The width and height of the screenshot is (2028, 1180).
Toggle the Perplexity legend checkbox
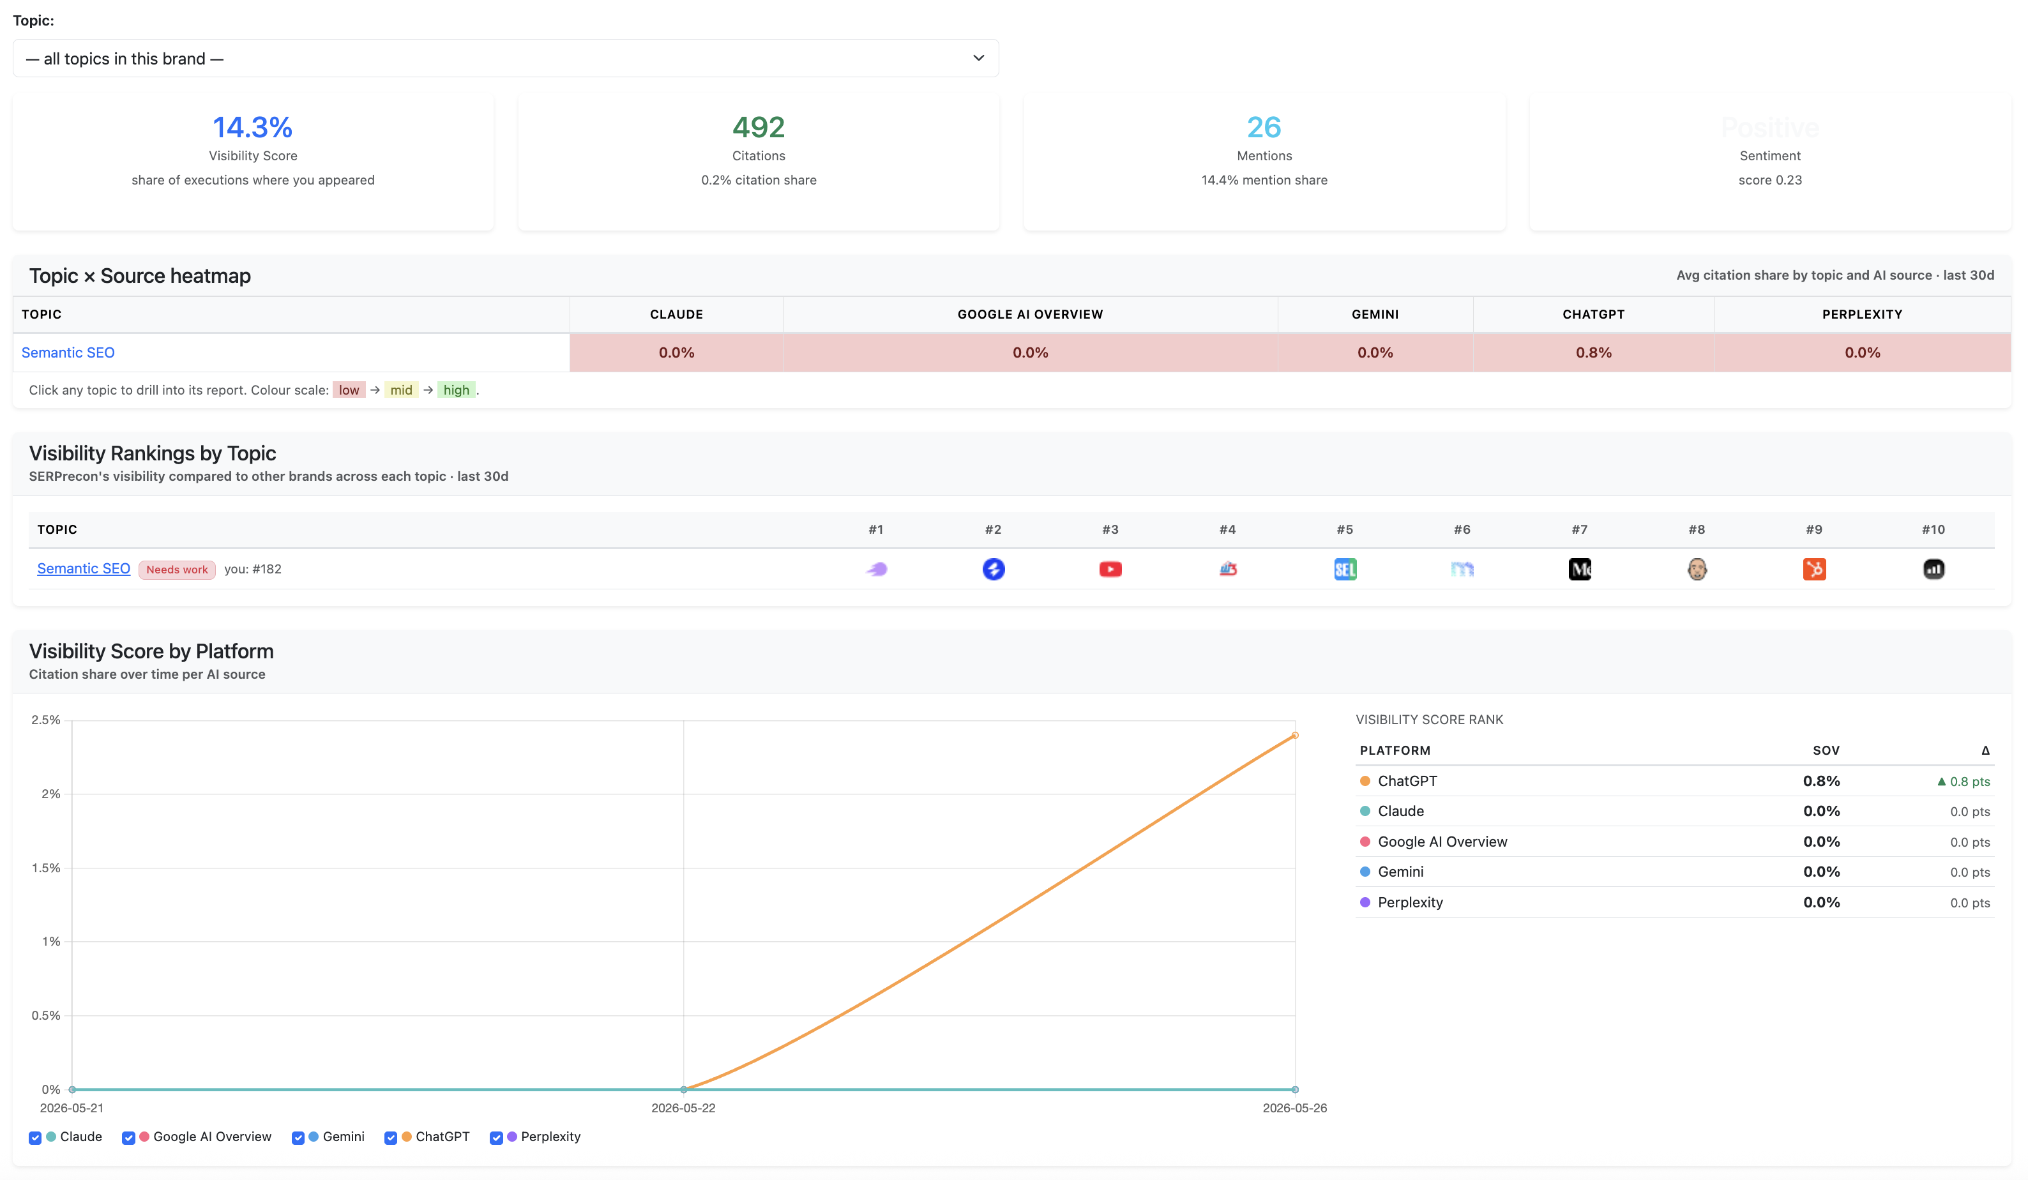pyautogui.click(x=496, y=1137)
